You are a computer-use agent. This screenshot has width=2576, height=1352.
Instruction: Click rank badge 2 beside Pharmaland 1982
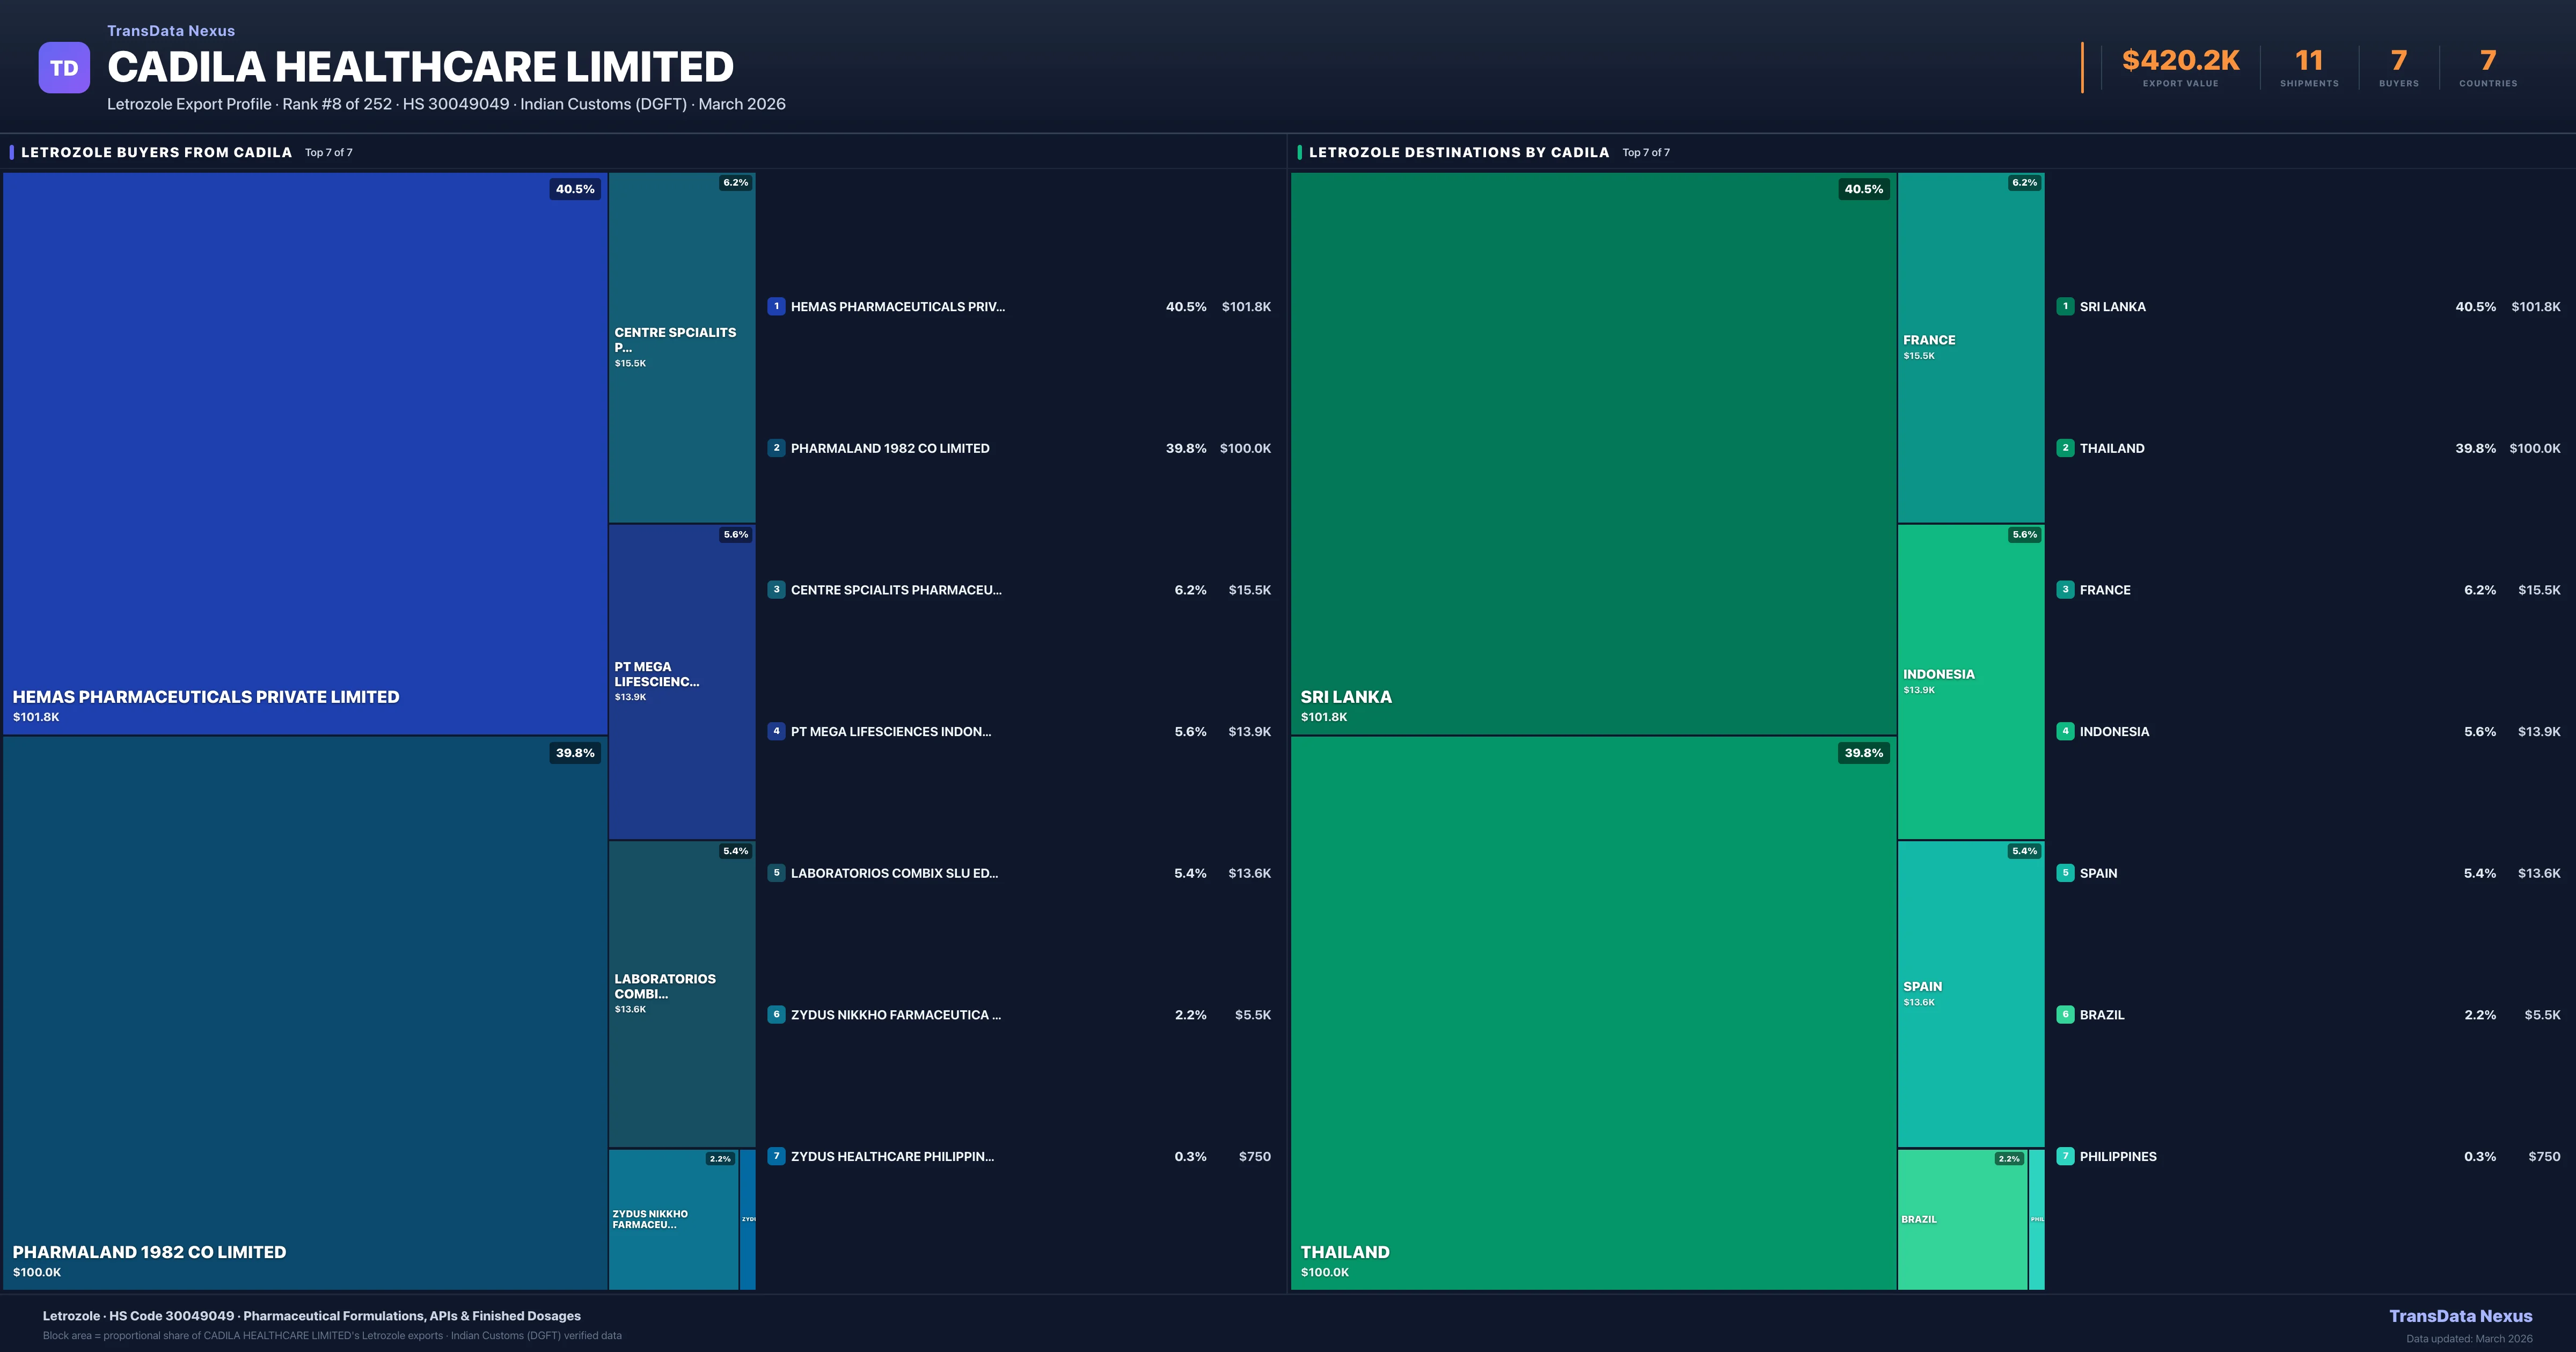776,448
